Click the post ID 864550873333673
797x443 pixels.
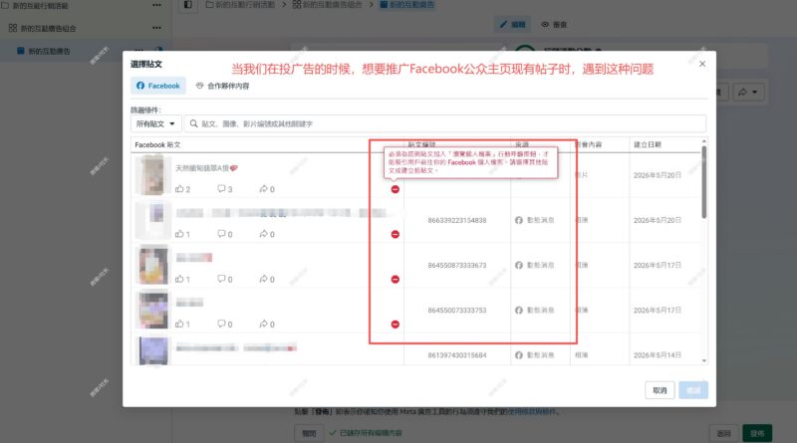[x=457, y=265]
